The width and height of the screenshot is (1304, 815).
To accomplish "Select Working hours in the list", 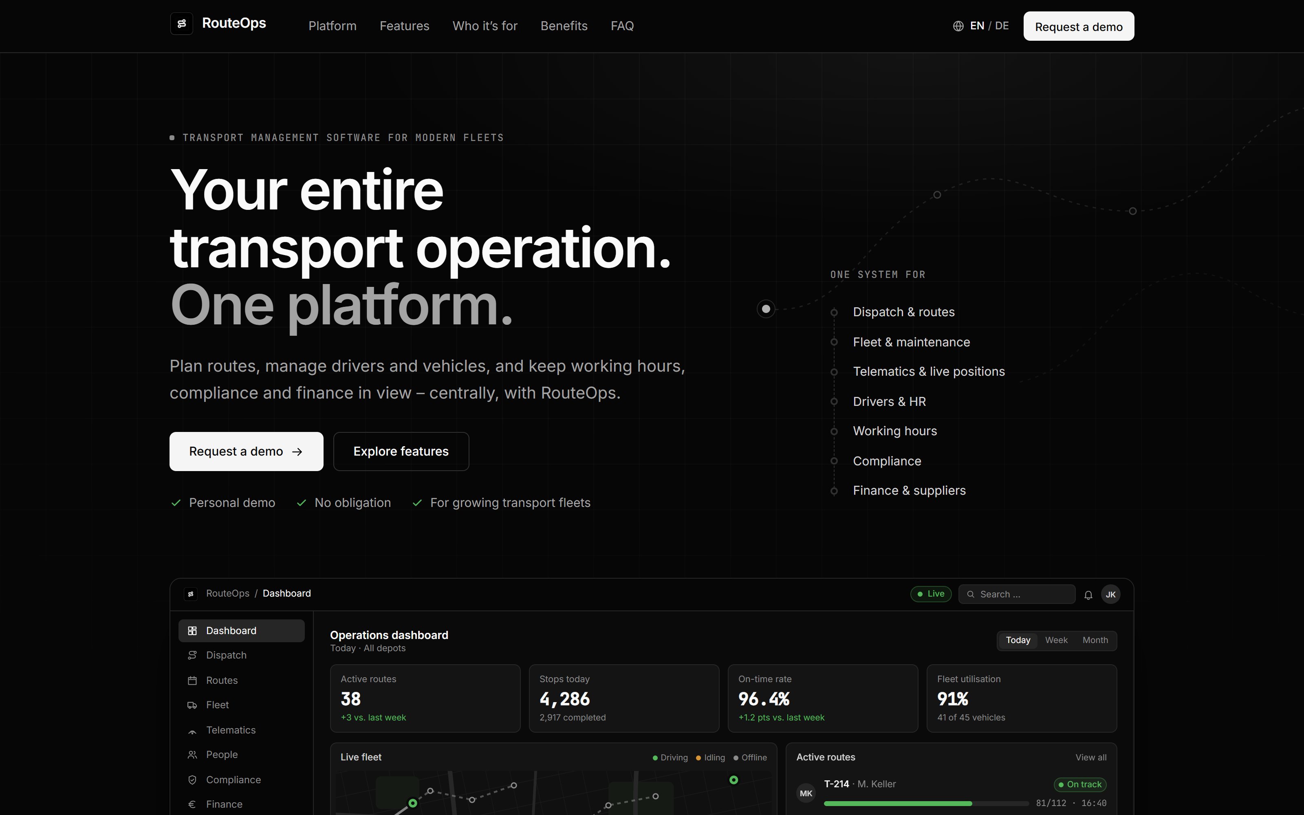I will pyautogui.click(x=894, y=431).
